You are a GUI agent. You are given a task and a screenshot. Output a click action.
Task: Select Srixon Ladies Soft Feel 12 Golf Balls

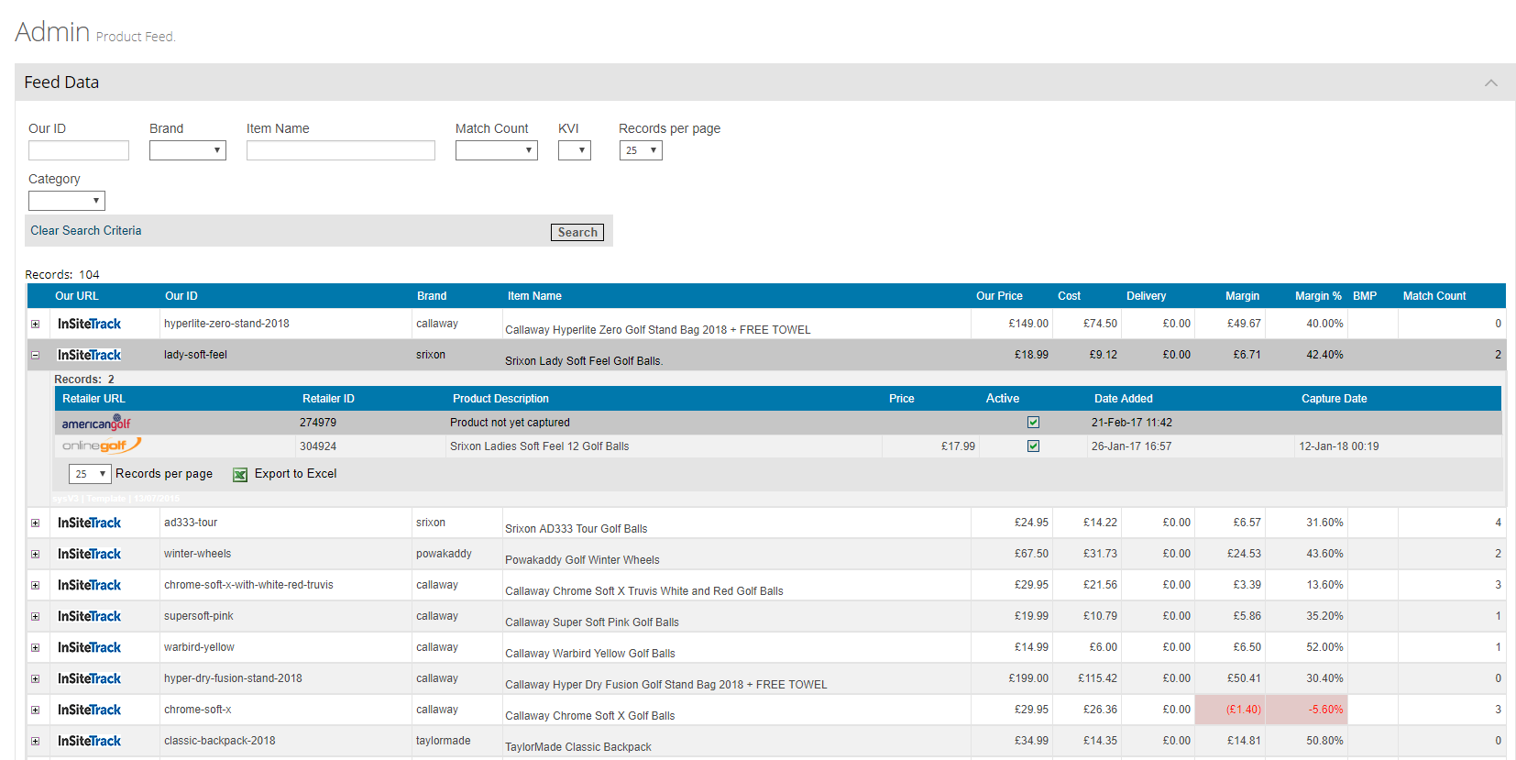539,446
